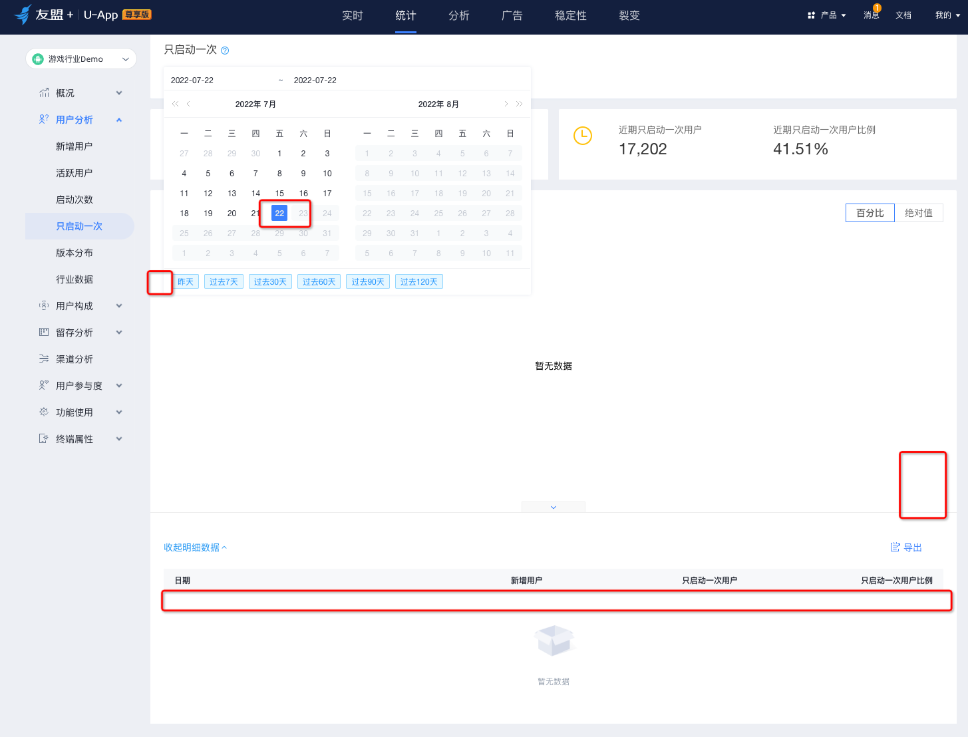
Task: Collapse the 用户分析 section
Action: pyautogui.click(x=119, y=120)
